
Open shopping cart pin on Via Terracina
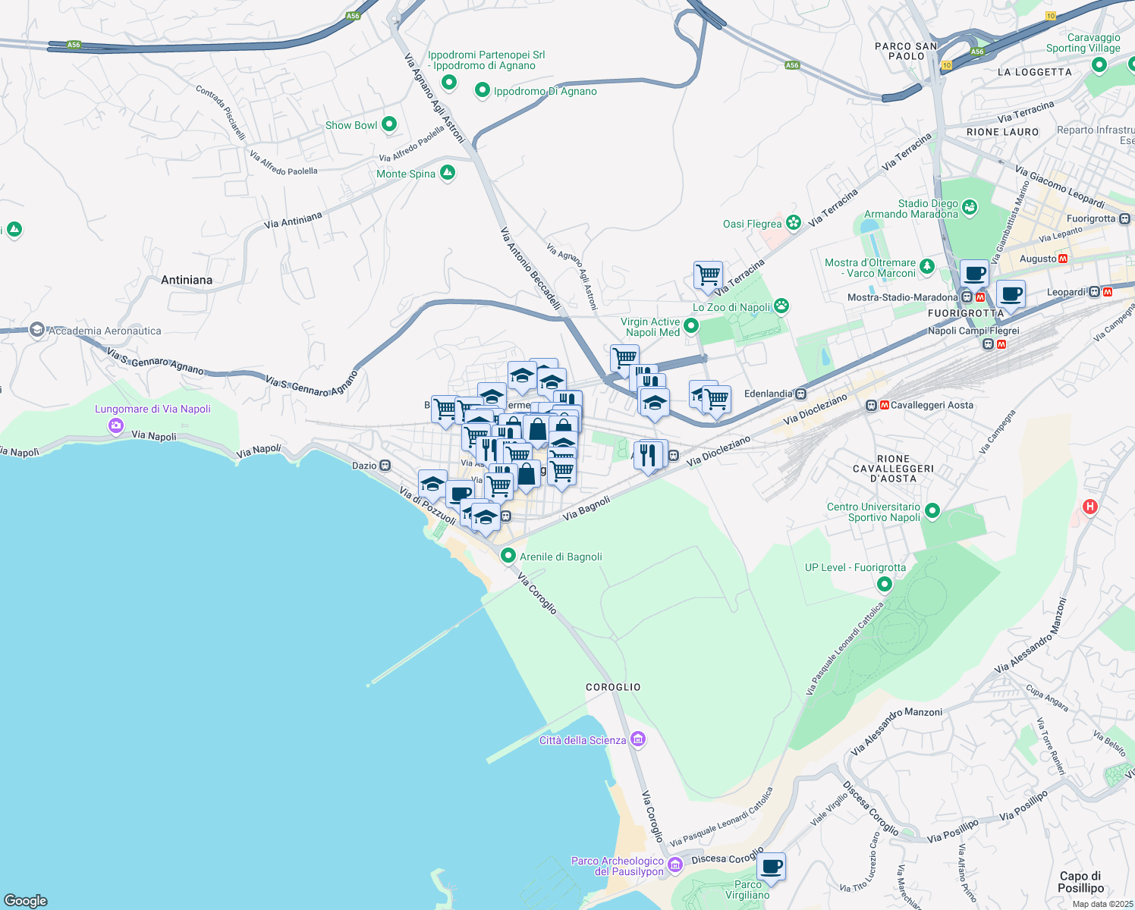click(x=708, y=275)
